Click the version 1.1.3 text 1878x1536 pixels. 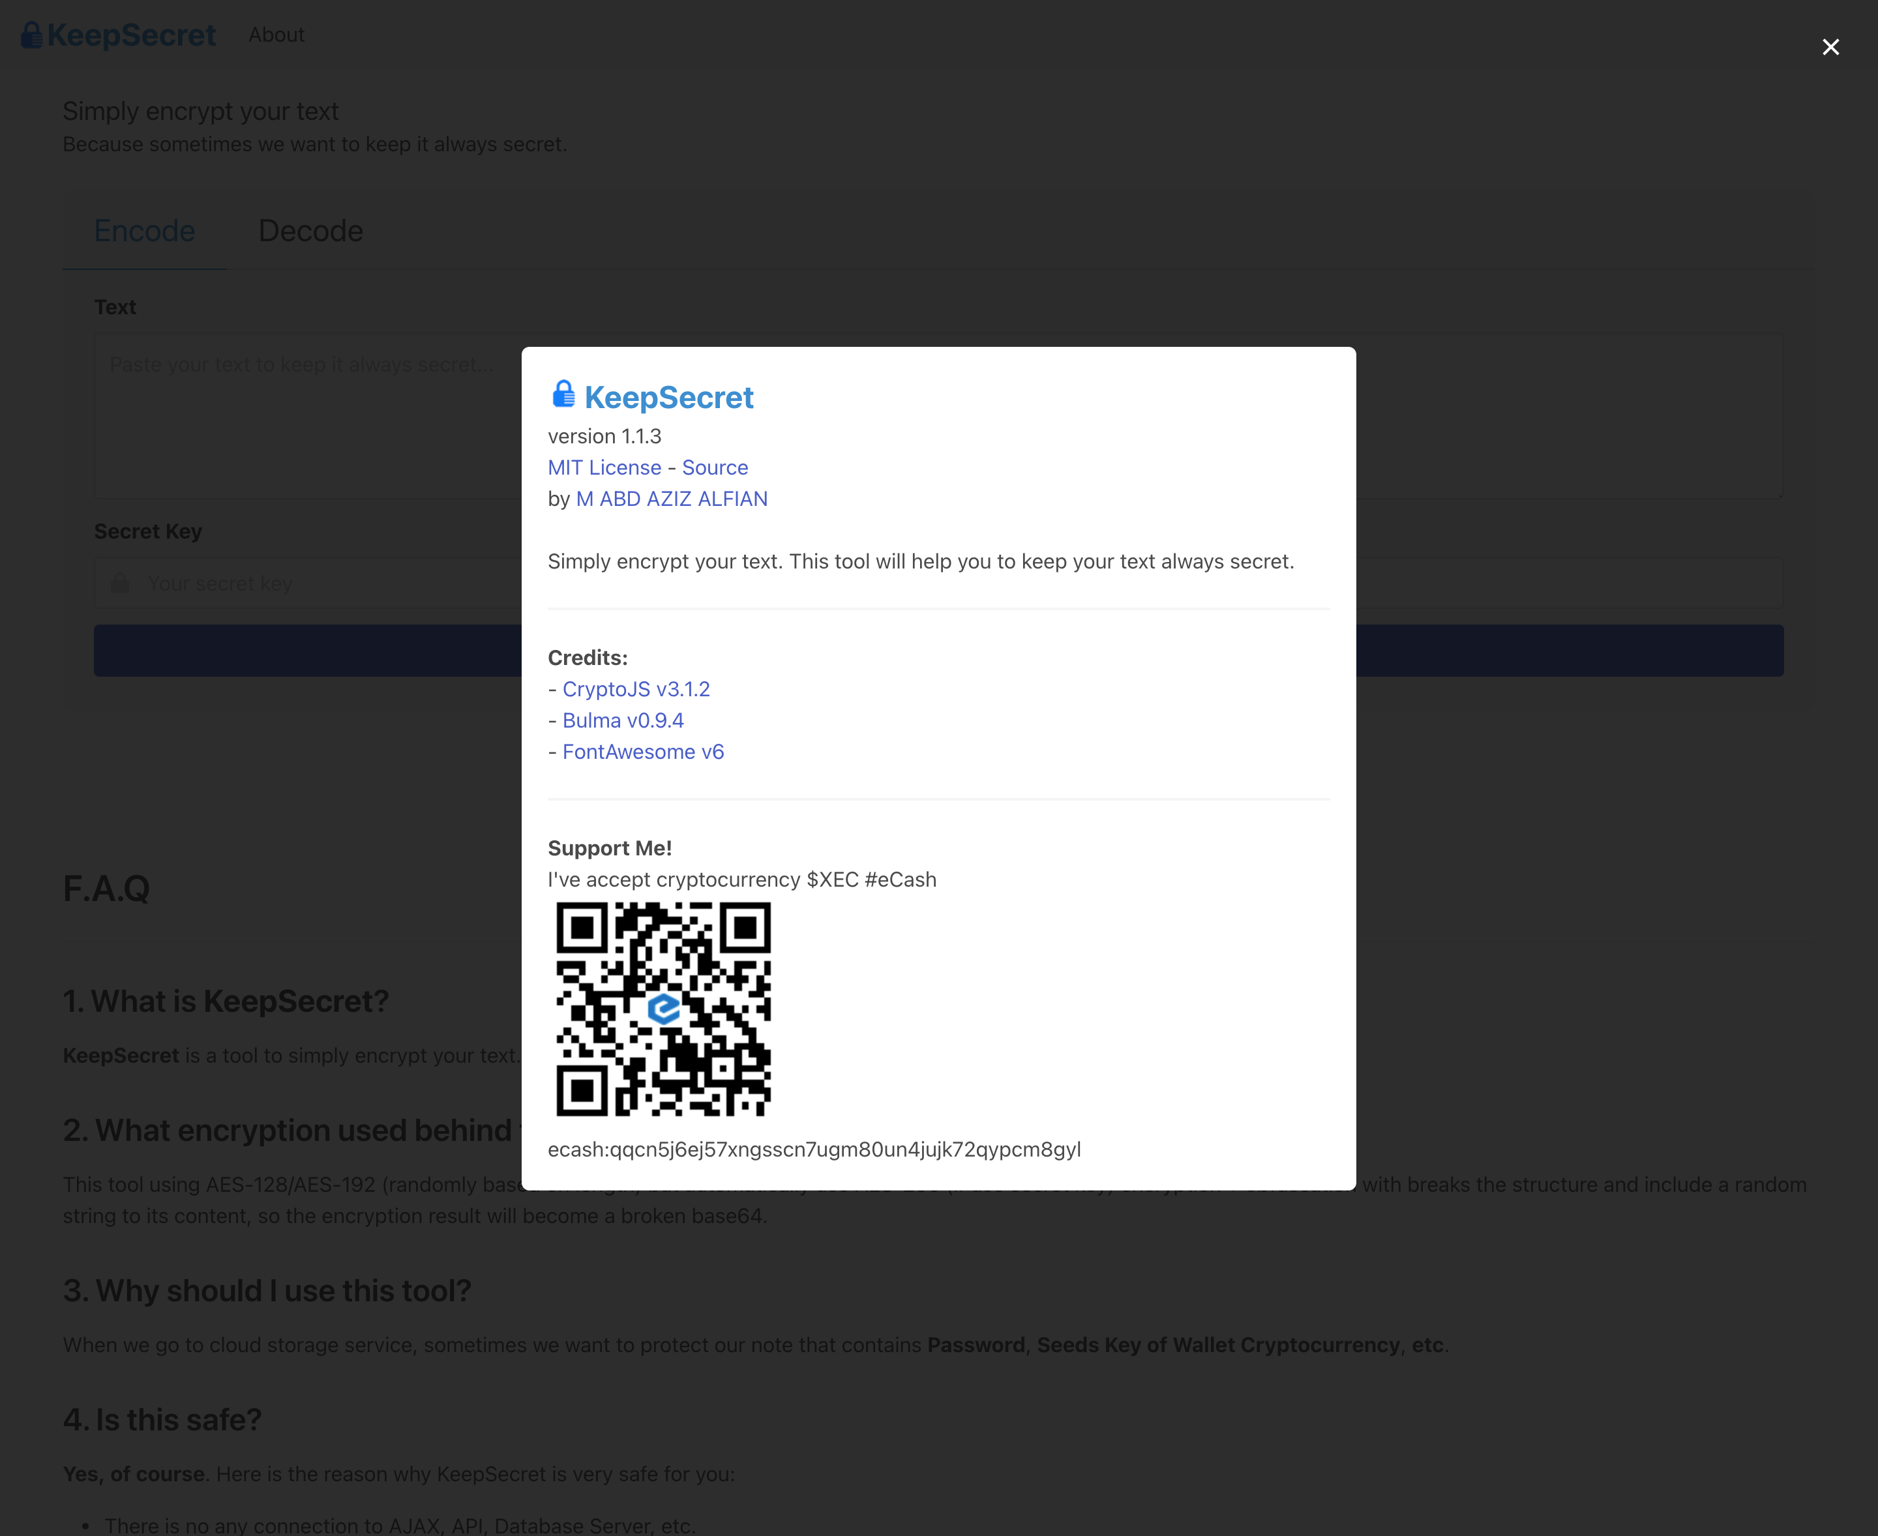(x=604, y=436)
